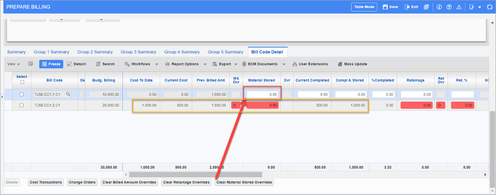Viewport: 496px width, 195px height.
Task: Open the print/copy windows icon in header
Action: (x=426, y=7)
